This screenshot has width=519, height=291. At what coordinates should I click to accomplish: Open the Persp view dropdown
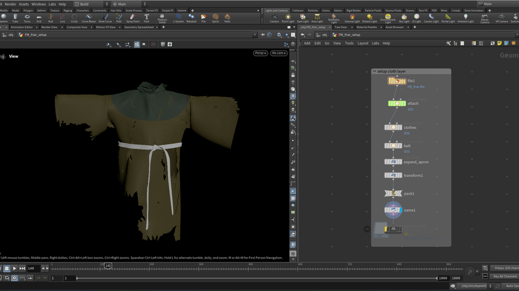point(261,53)
